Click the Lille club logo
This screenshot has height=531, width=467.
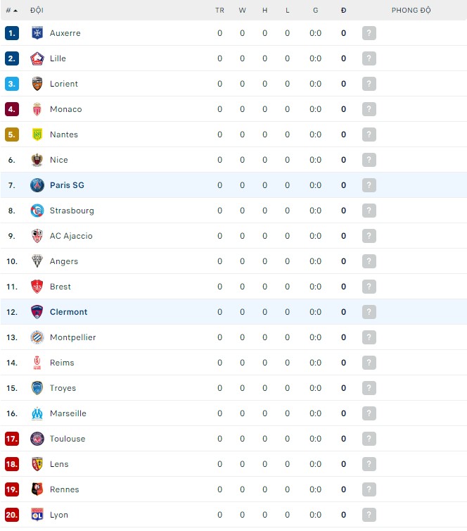tap(37, 58)
